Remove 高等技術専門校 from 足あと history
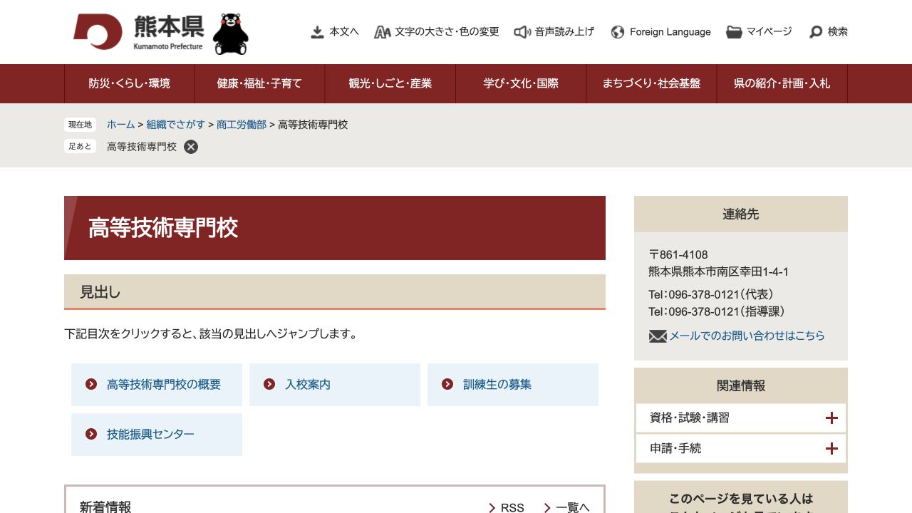 [x=191, y=147]
